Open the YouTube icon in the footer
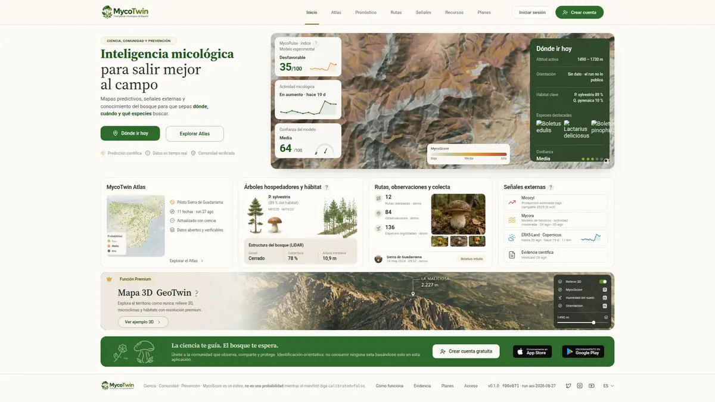The image size is (715, 402). pos(591,386)
